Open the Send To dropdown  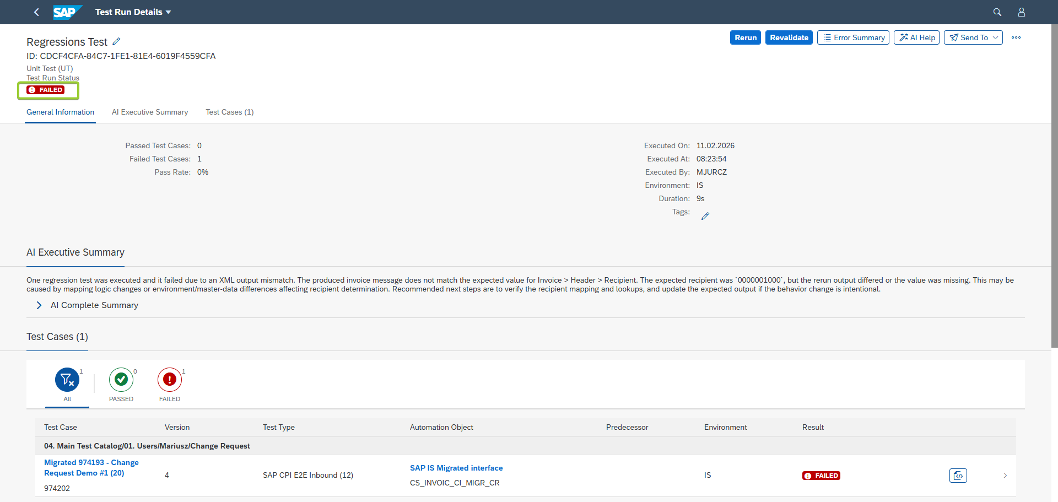[973, 37]
